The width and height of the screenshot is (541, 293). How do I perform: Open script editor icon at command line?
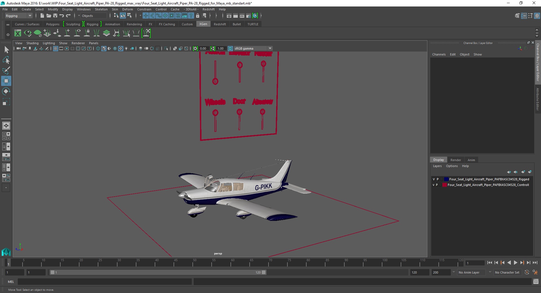point(536,281)
